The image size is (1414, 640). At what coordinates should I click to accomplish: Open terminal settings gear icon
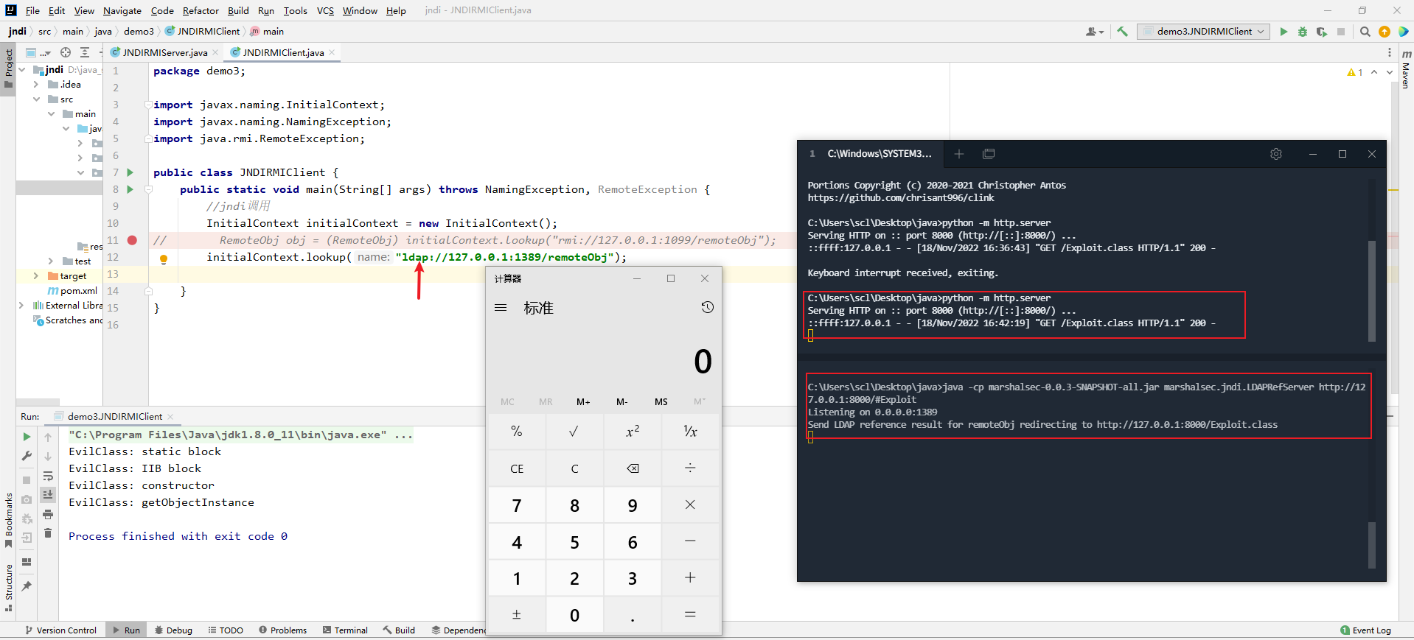(x=1276, y=154)
